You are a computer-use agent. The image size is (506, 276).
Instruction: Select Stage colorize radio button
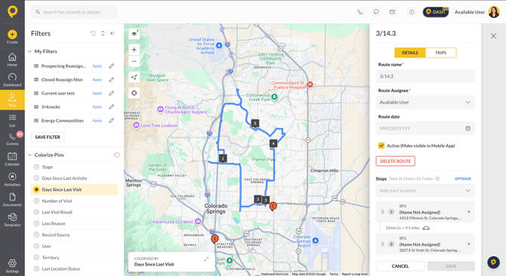pyautogui.click(x=36, y=167)
